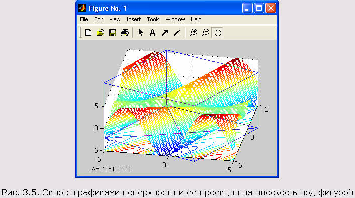Open a file via folder icon
The height and width of the screenshot is (198, 355).
(x=100, y=33)
